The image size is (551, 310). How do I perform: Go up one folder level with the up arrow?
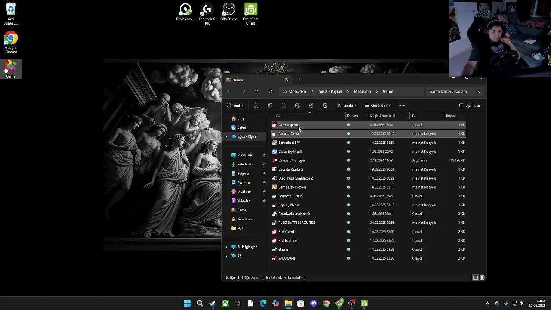257,91
